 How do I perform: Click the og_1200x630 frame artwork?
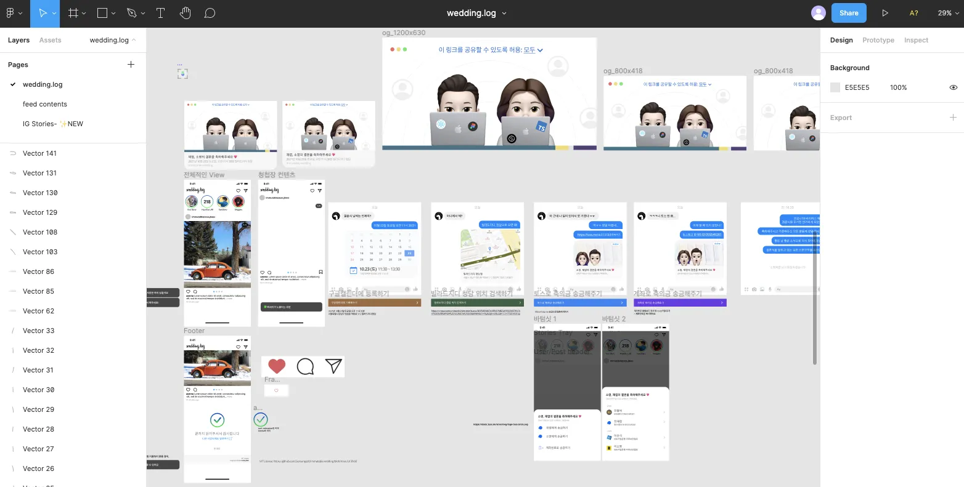coord(489,94)
